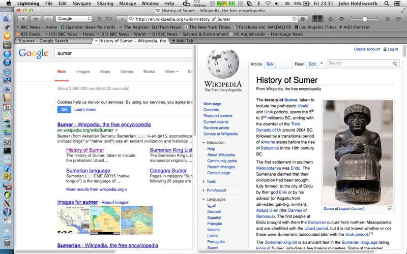Click the share arrow toolbar icon
The image size is (407, 254).
(x=398, y=19)
